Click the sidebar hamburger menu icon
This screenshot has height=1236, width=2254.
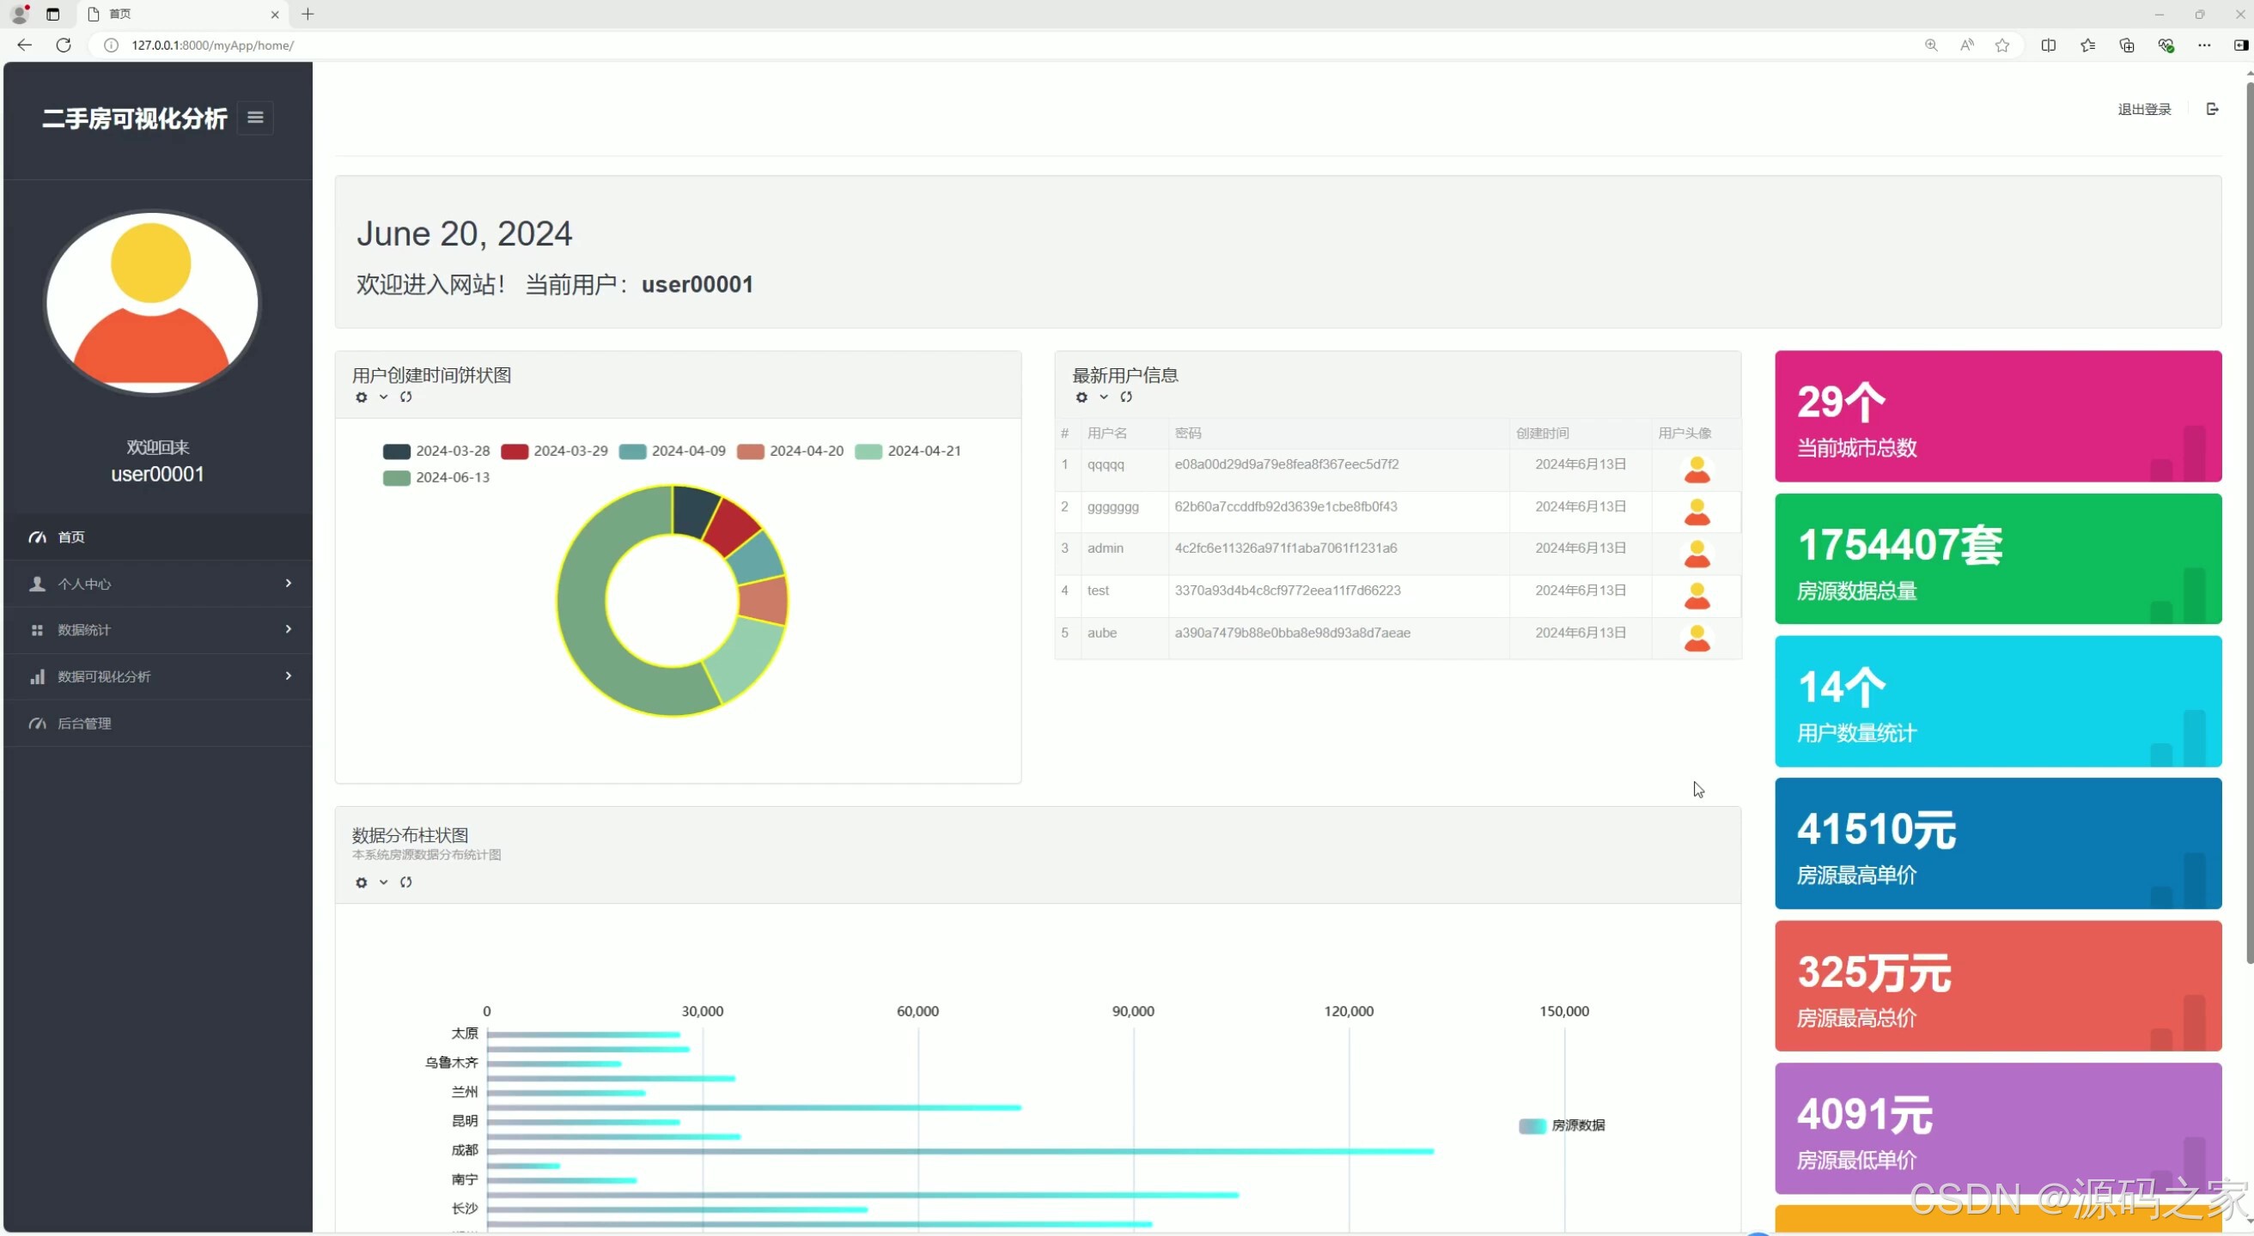click(254, 117)
